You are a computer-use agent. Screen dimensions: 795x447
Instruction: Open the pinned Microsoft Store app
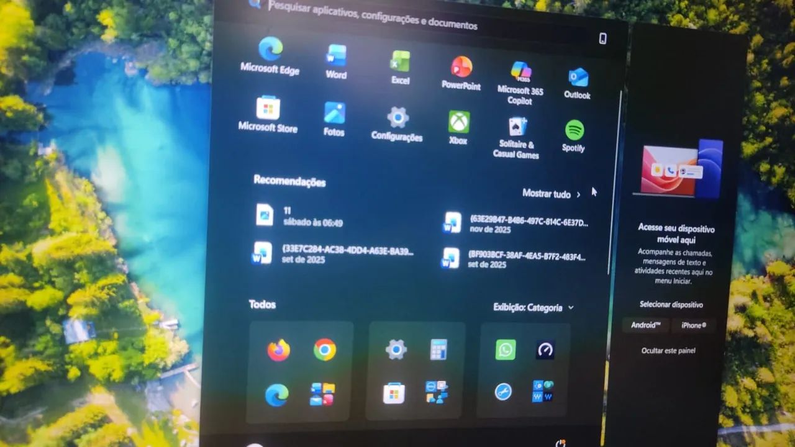268,114
